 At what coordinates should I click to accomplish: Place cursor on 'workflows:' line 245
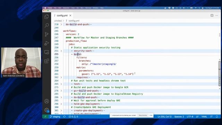coord(70,31)
